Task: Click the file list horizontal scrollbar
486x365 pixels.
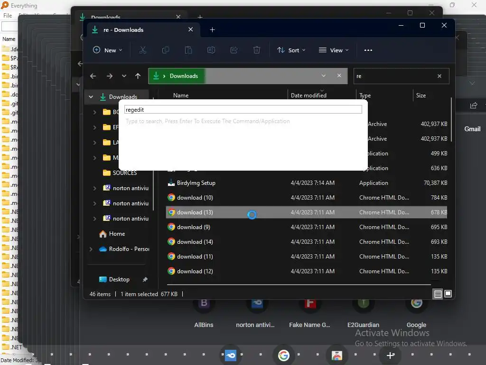Action: (x=299, y=284)
